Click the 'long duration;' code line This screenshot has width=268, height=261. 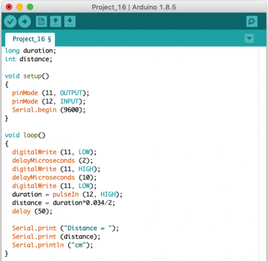tap(31, 50)
